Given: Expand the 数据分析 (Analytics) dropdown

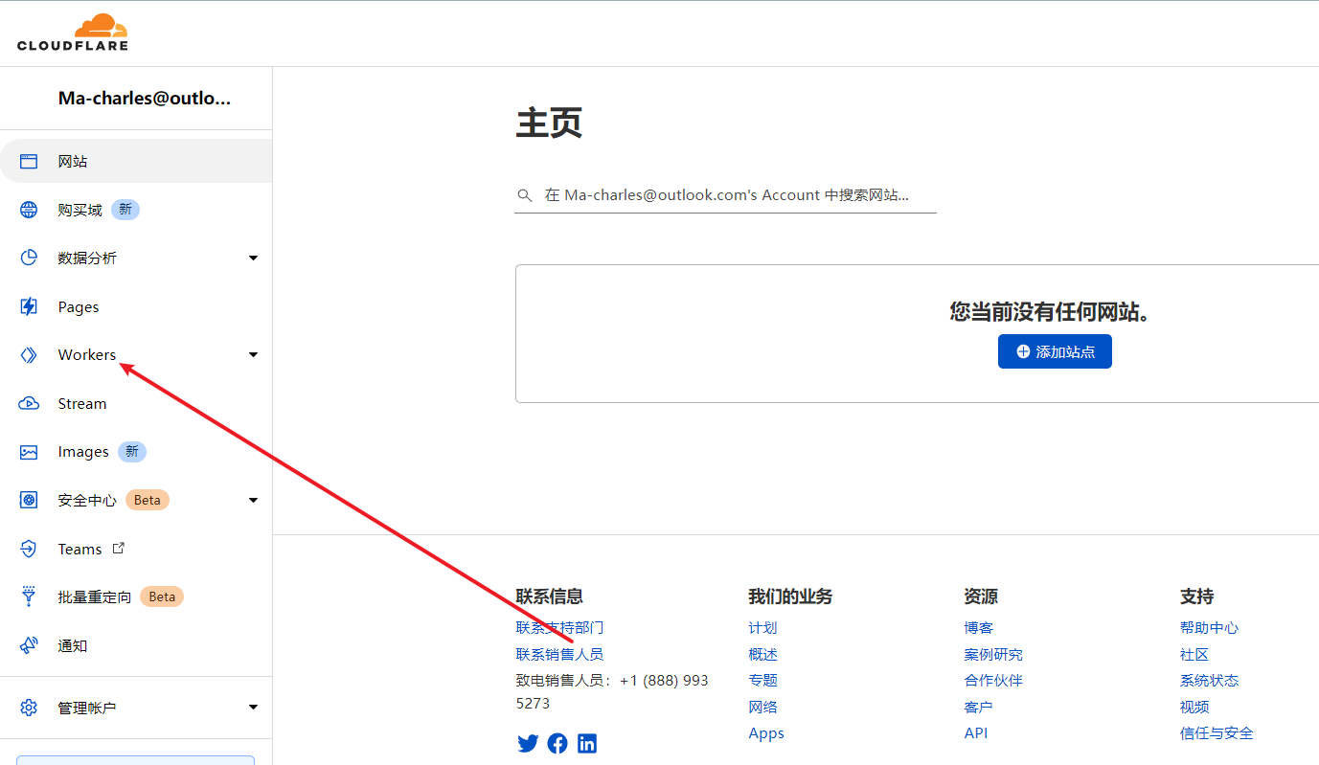Looking at the screenshot, I should 253,258.
